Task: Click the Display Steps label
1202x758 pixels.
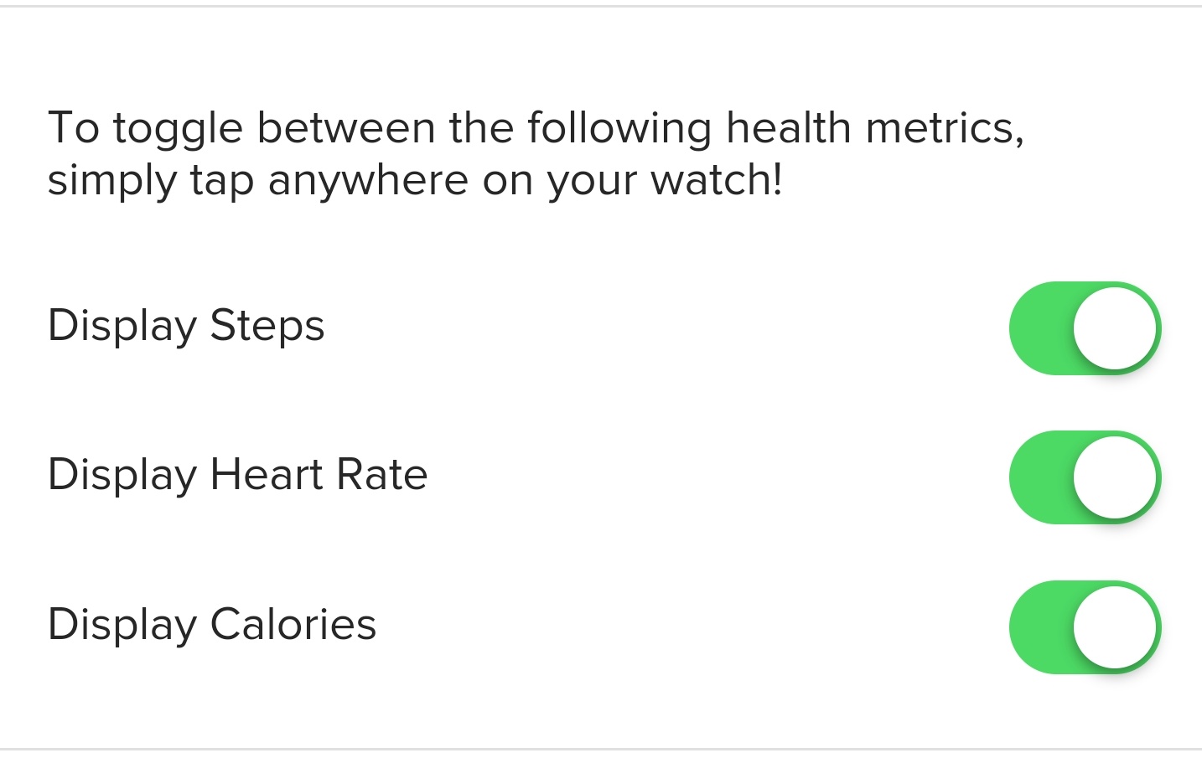Action: coord(186,326)
